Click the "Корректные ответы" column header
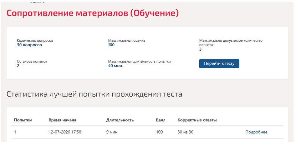Screen dimensions: 296x142 click(x=197, y=120)
